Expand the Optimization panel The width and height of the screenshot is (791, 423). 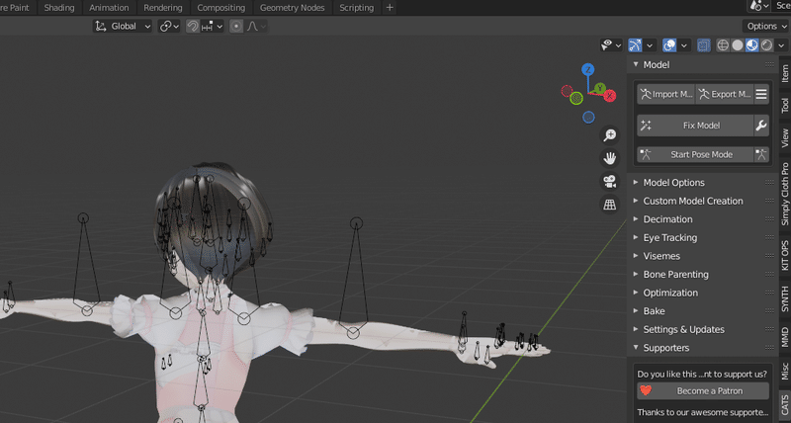(x=703, y=293)
